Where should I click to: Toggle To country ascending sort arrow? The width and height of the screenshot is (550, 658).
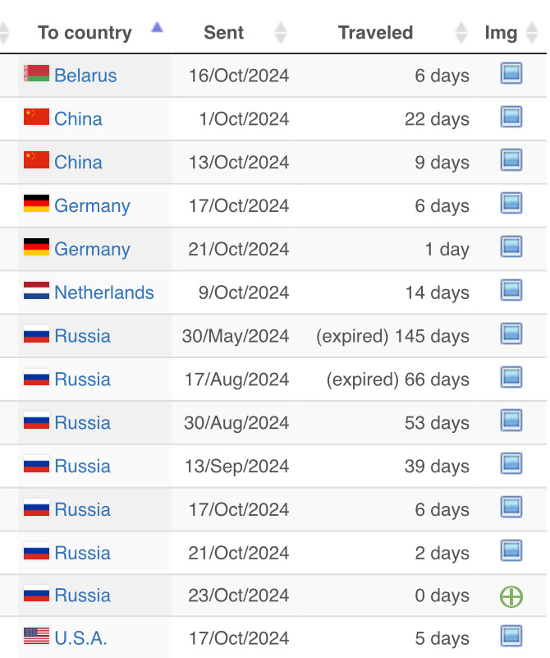pos(157,28)
